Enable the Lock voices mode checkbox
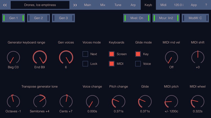Screen dimensions: 211x118 [x=85, y=64]
